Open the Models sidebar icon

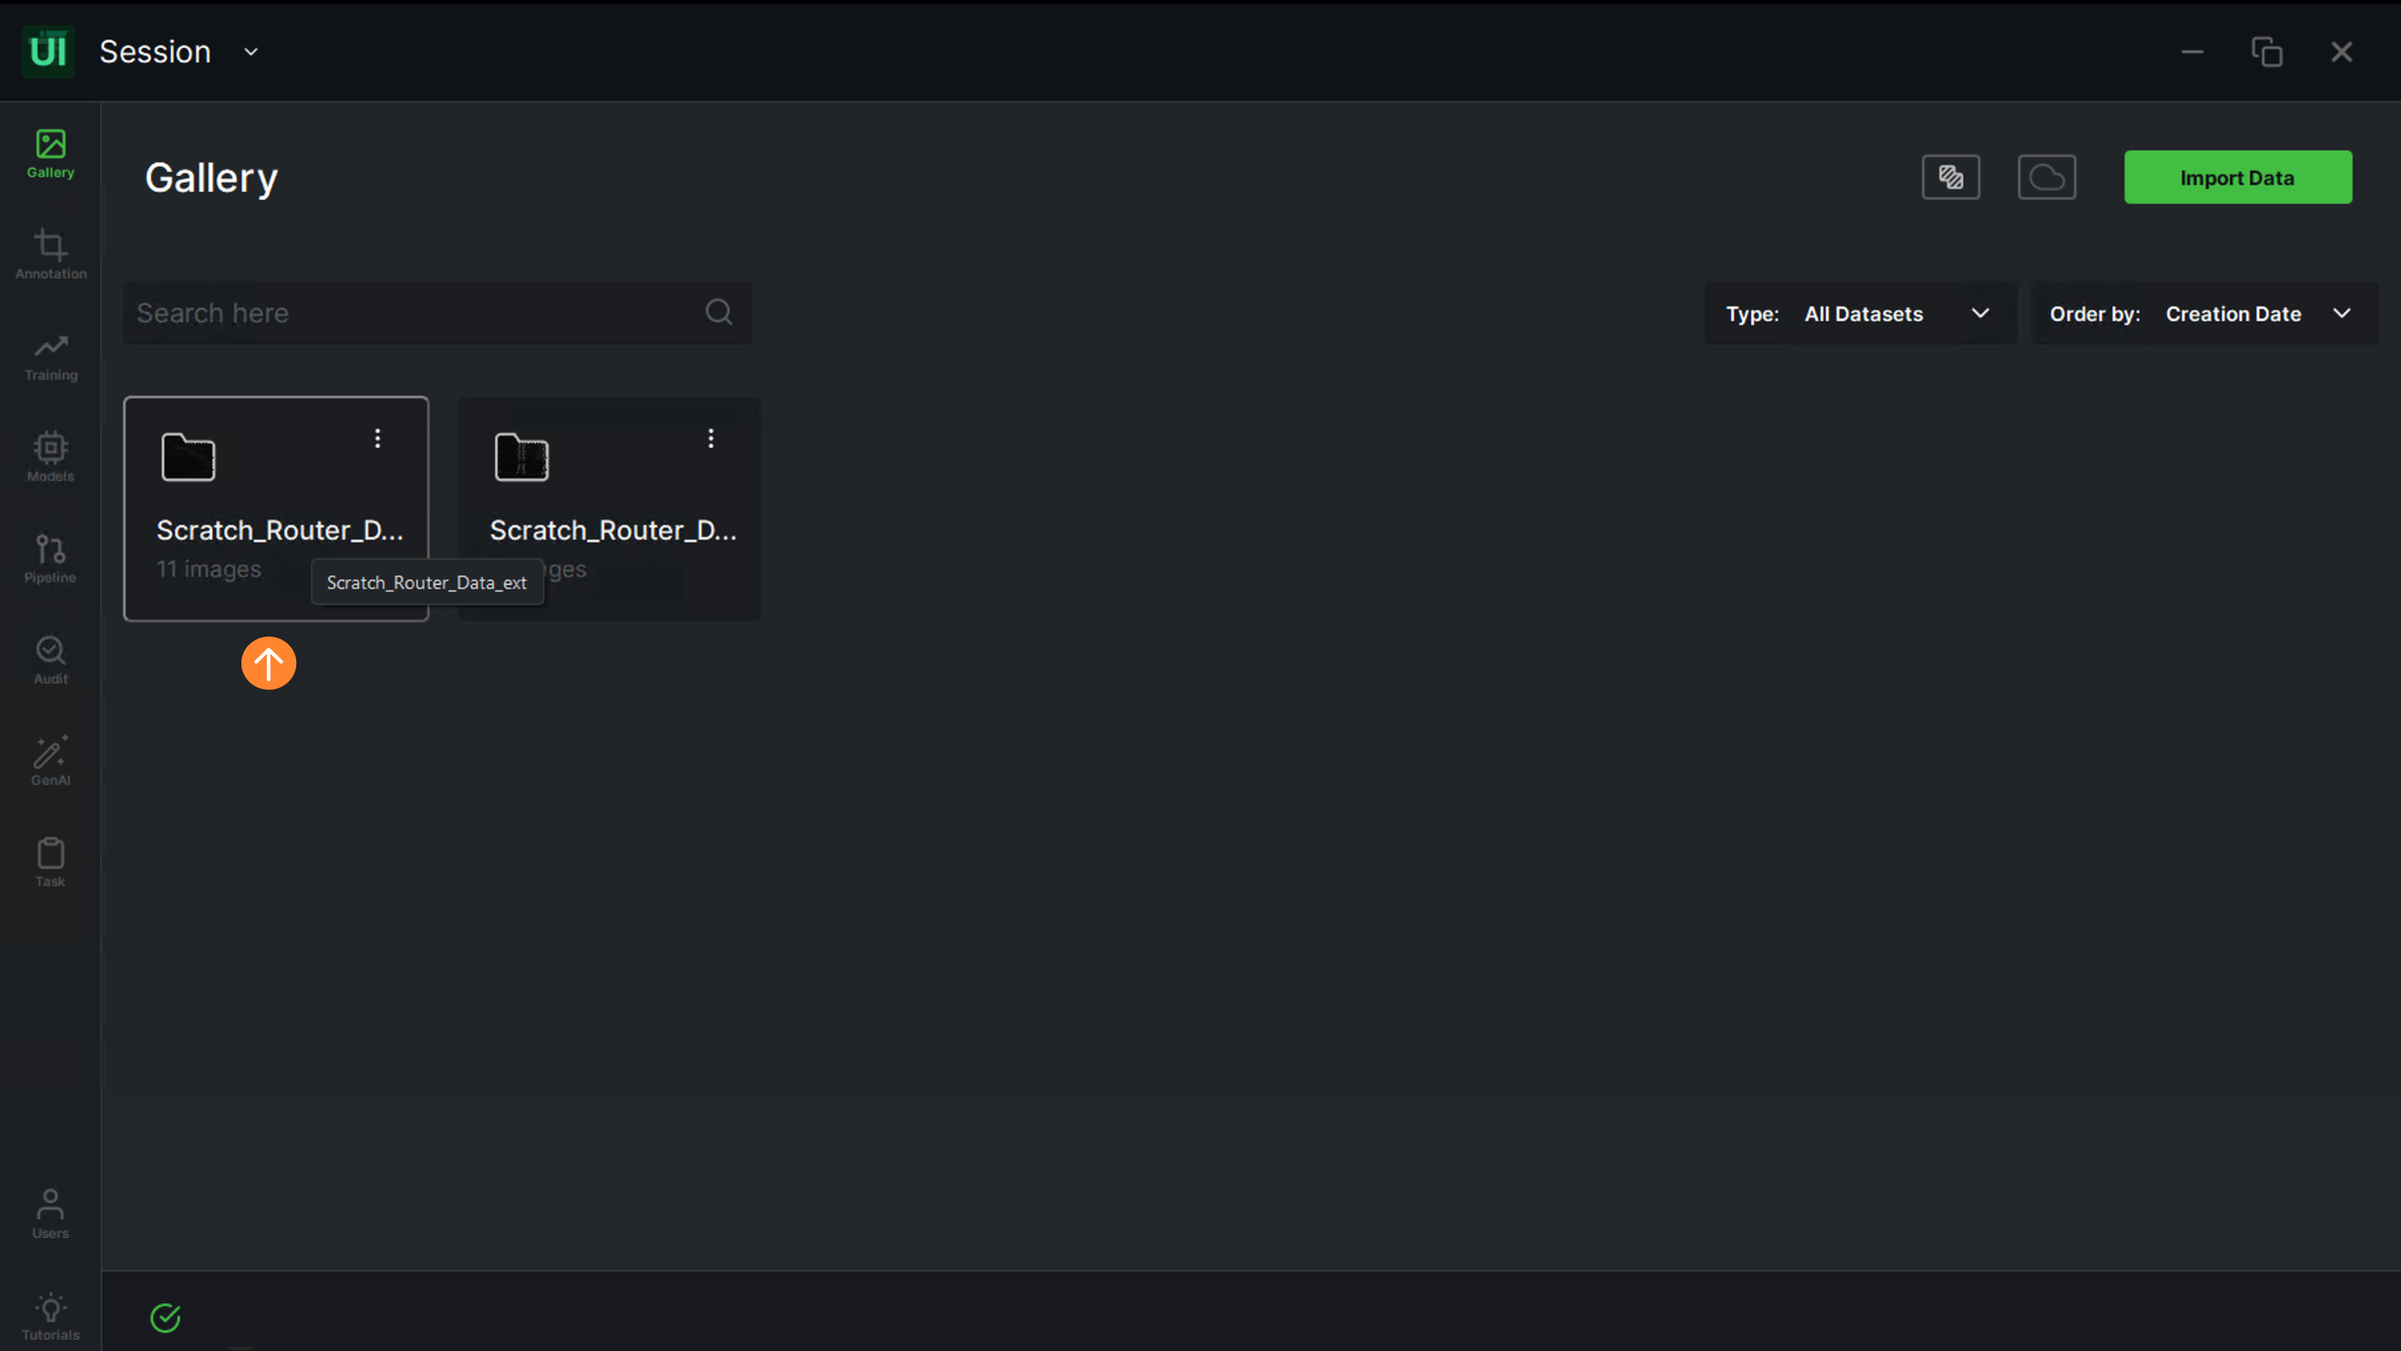pos(50,456)
